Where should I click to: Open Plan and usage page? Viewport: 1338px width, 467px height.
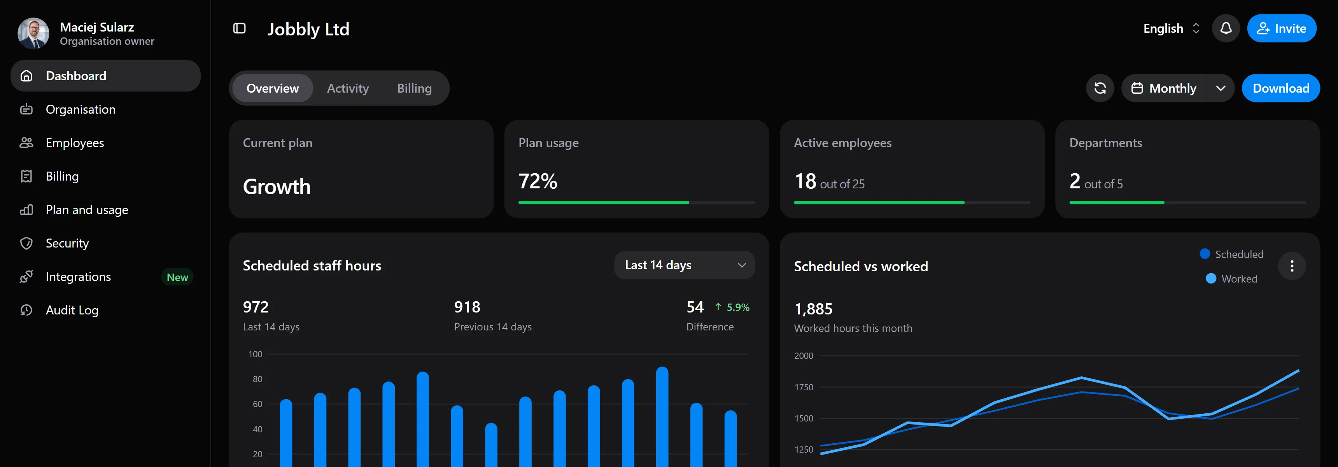(105, 210)
